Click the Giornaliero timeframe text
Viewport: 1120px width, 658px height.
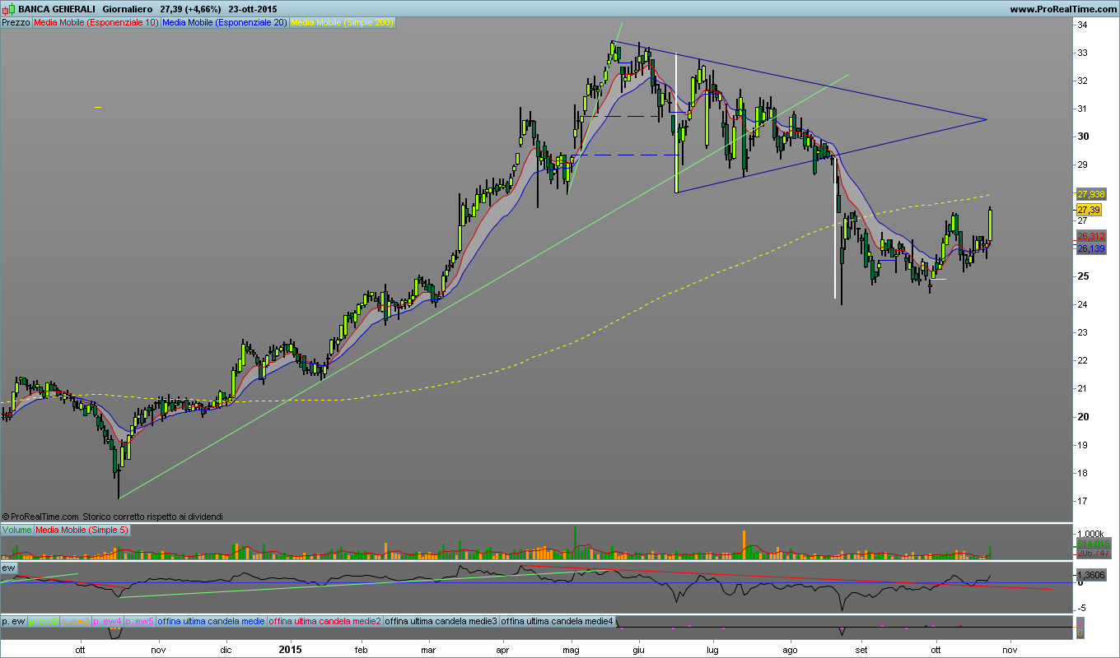point(128,9)
